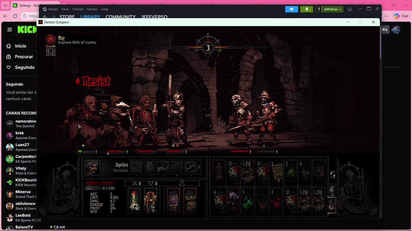Pick the green jade gem stack of 2
Viewport: 412px width, 231px height.
[x=290, y=172]
